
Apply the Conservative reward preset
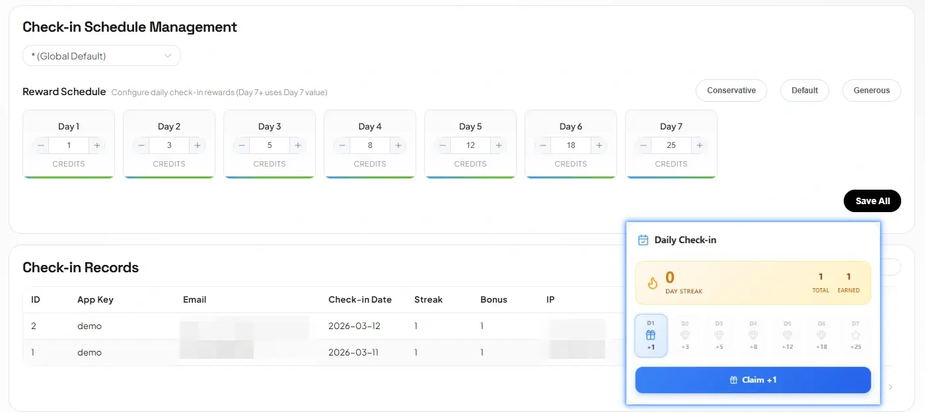(731, 91)
